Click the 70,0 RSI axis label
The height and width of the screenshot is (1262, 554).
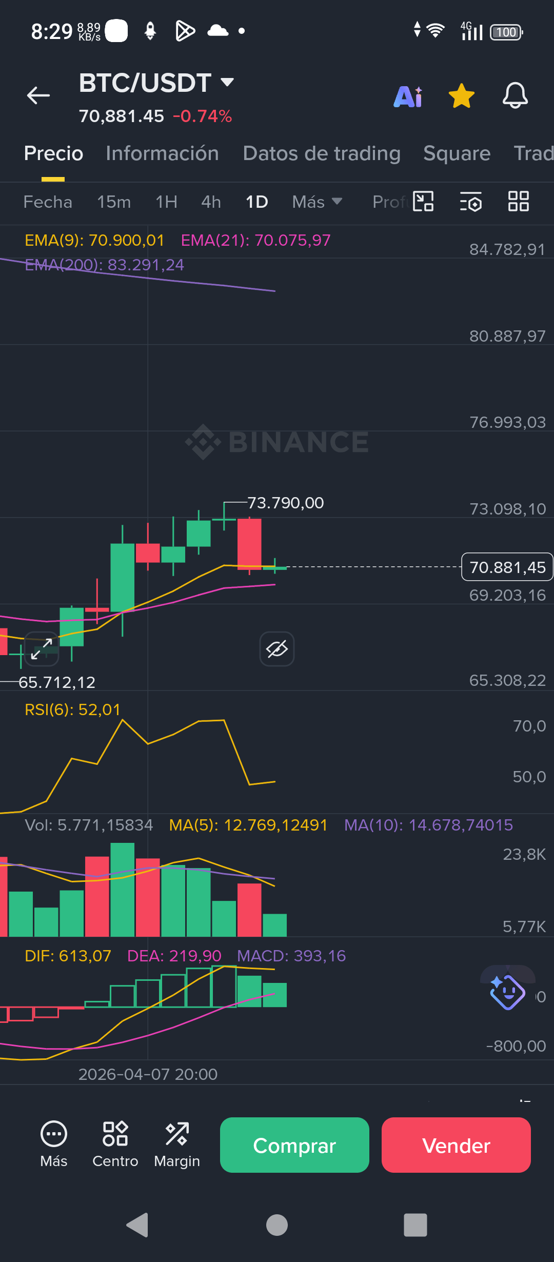pyautogui.click(x=529, y=726)
